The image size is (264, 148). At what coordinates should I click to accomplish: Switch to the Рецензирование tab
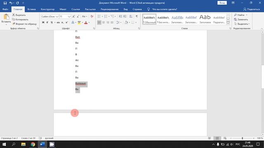[x=110, y=9]
